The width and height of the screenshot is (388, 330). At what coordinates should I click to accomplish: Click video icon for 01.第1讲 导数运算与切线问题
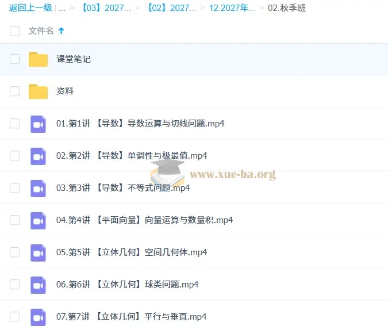point(38,124)
